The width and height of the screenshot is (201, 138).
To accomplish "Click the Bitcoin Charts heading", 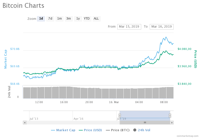I will click(23, 6).
